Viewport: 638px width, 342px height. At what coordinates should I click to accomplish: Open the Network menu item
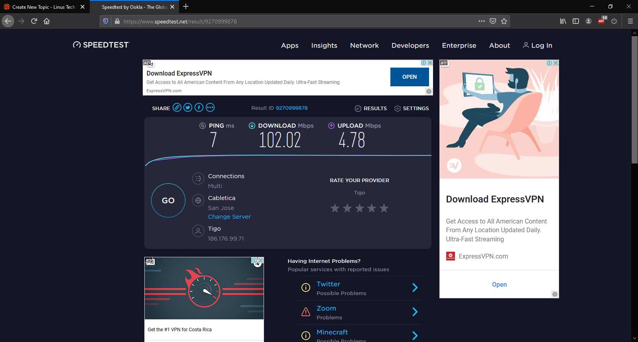coord(364,45)
